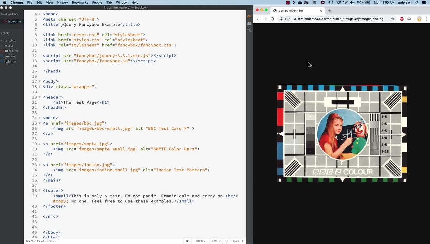Open UTF-8 encoding dropdown

[x=201, y=241]
